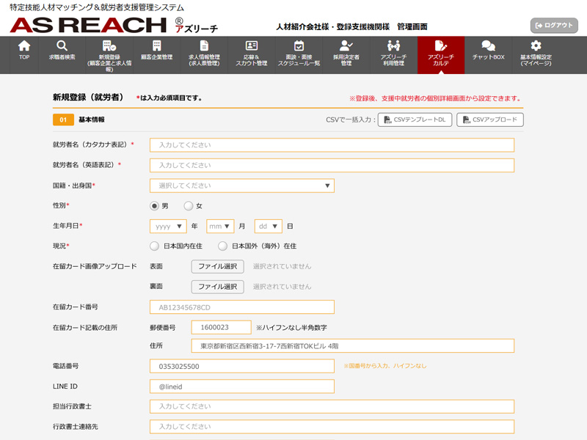Open アズリーチカルテ pen-document icon
Image resolution: width=587 pixels, height=440 pixels.
441,45
